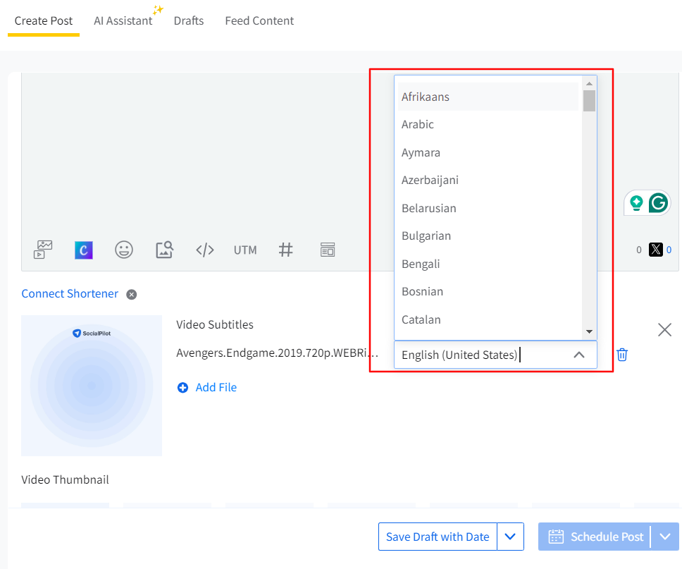Open the hashtag generator icon

(x=285, y=250)
